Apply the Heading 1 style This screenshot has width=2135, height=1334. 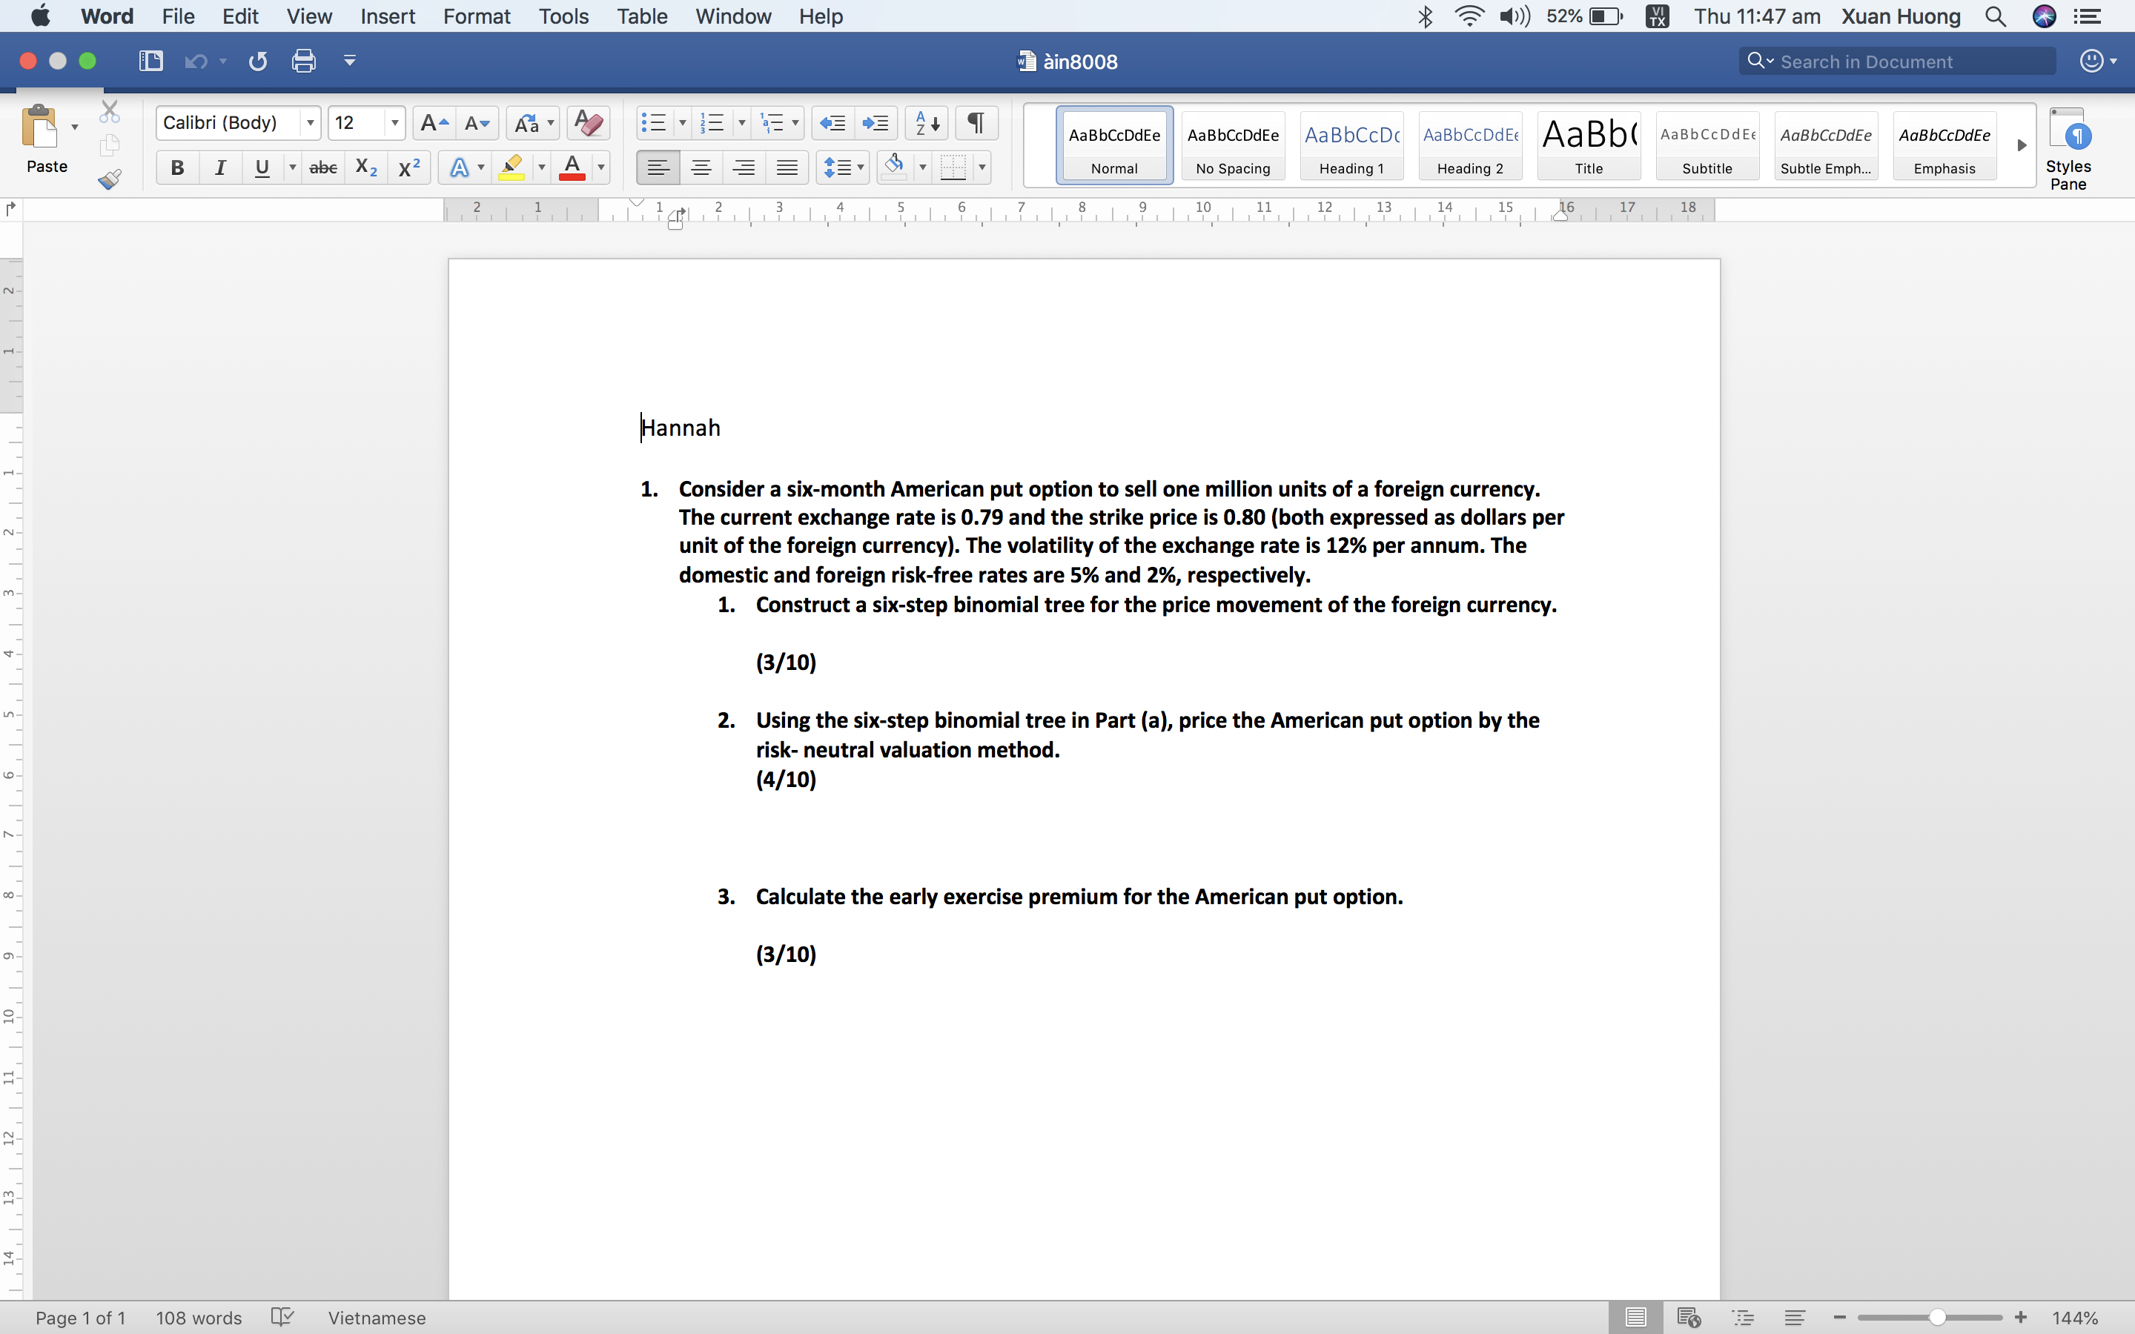click(1351, 145)
